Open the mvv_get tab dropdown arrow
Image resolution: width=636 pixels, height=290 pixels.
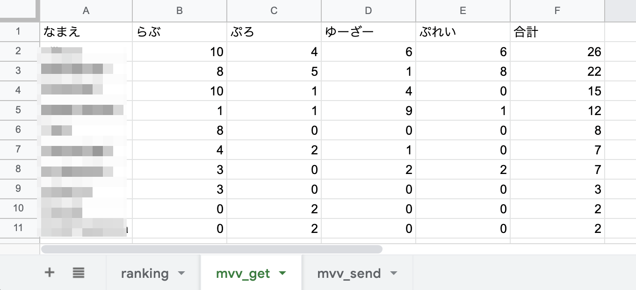(282, 274)
